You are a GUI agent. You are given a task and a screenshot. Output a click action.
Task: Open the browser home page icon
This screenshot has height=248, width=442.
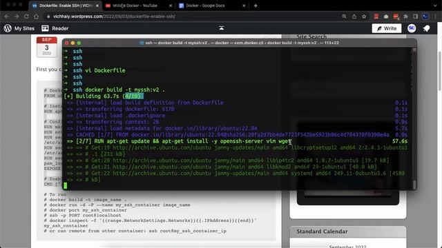click(x=36, y=17)
